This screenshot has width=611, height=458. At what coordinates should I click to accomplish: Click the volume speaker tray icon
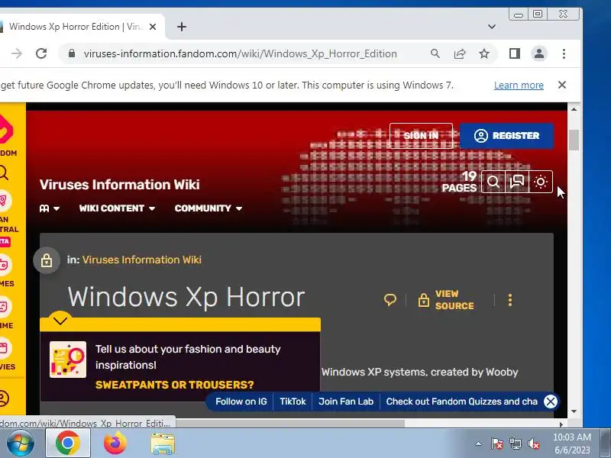click(533, 443)
